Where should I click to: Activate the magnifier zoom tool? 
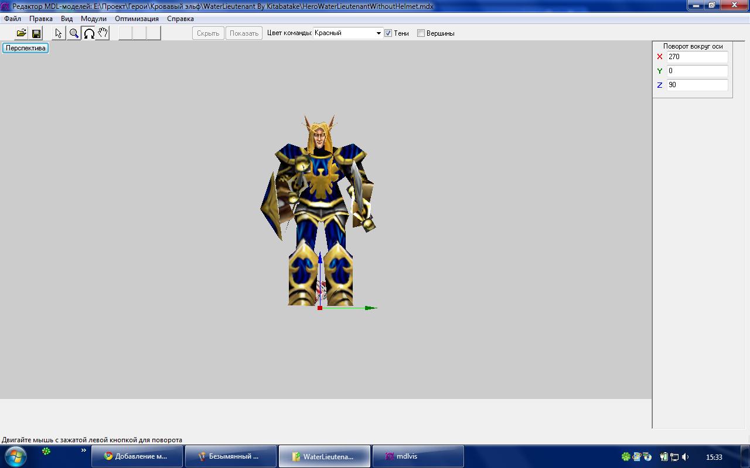74,33
